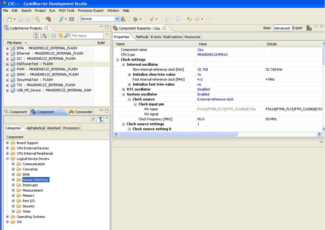This screenshot has width=325, height=230.
Task: Open the Active build configuration dropdown
Action: point(117,19)
